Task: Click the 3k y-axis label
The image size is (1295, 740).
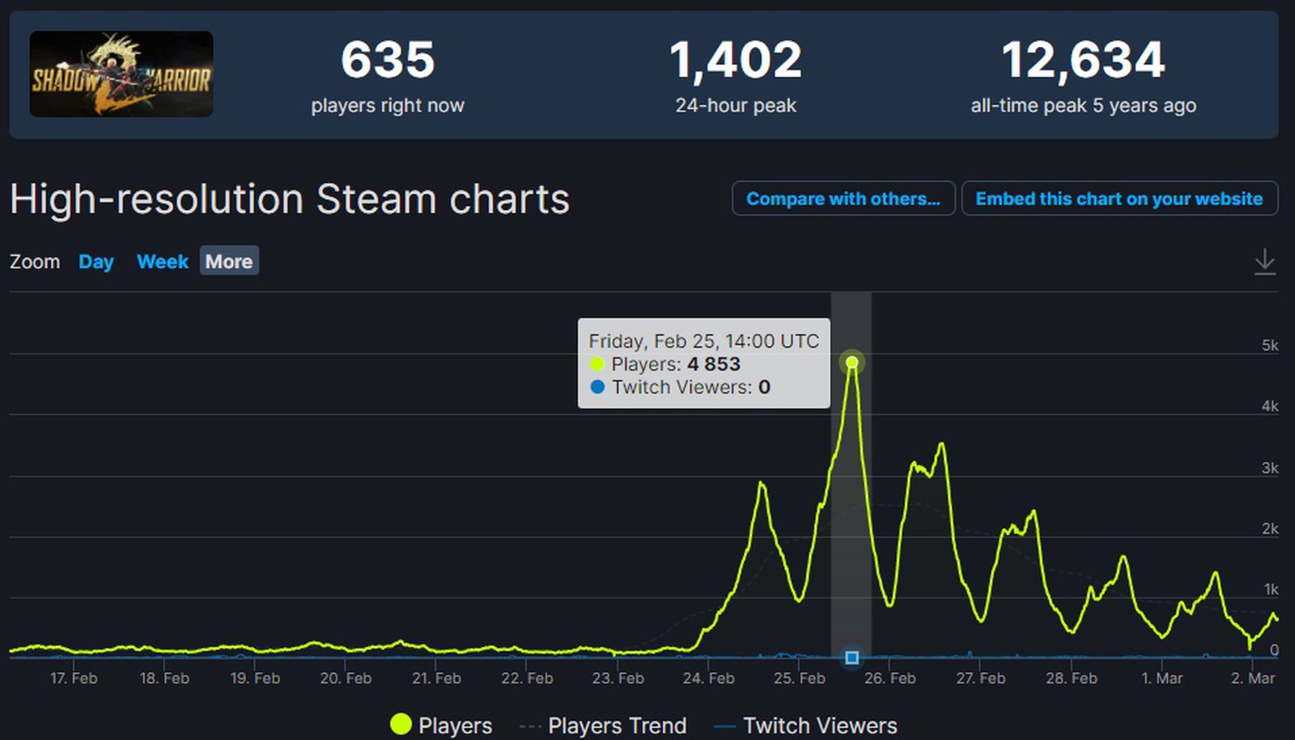Action: [x=1270, y=468]
